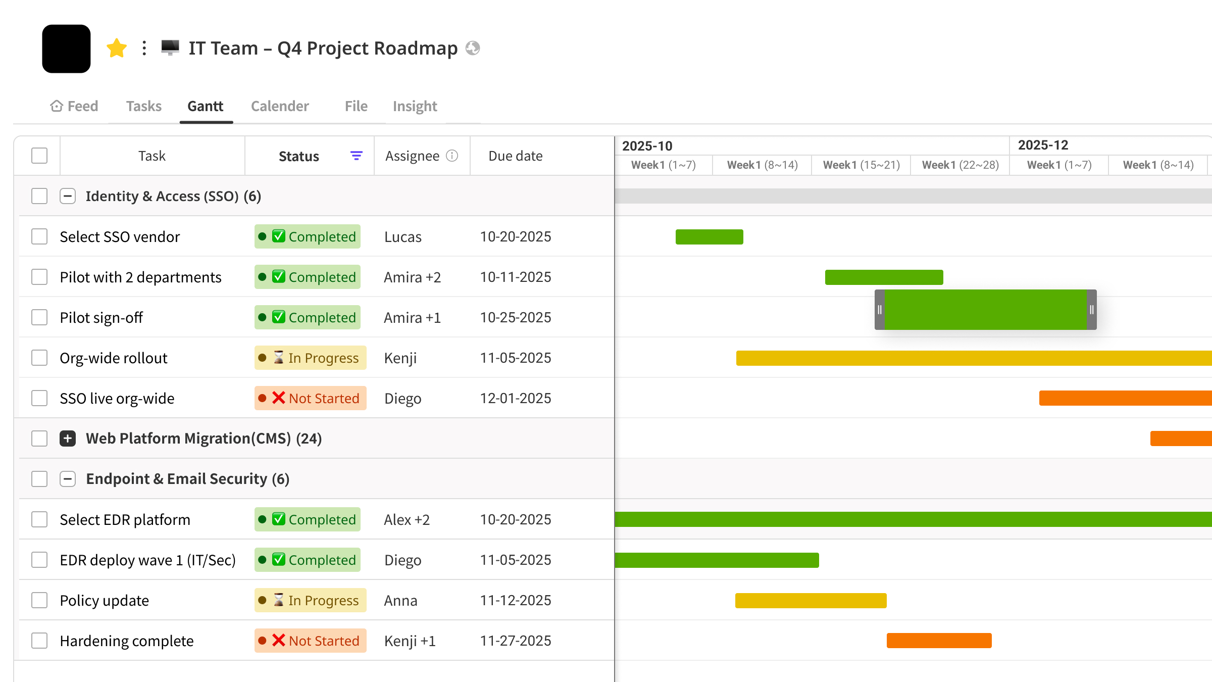Viewport: 1212px width, 682px height.
Task: Open the Feed tab
Action: (74, 106)
